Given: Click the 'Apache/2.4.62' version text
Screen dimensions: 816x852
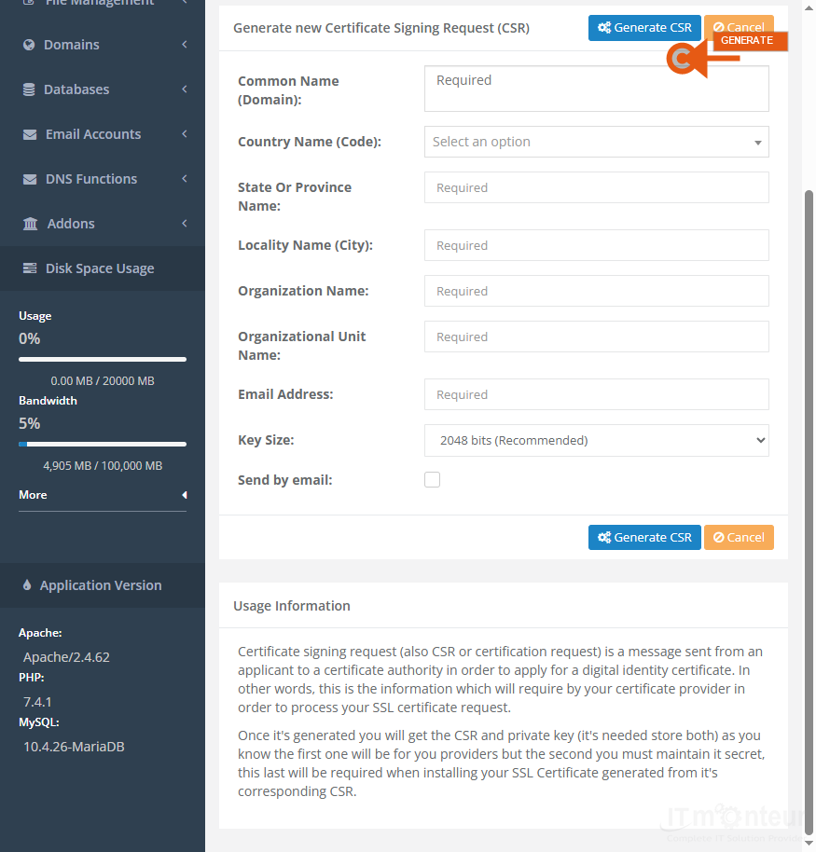Looking at the screenshot, I should tap(66, 657).
